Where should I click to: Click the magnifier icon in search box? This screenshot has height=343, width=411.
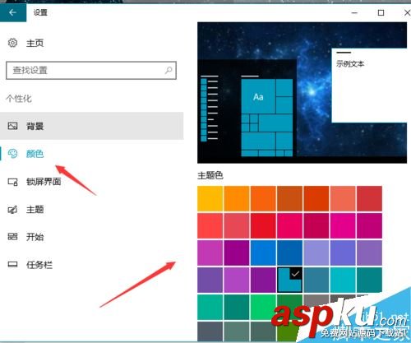pyautogui.click(x=169, y=70)
